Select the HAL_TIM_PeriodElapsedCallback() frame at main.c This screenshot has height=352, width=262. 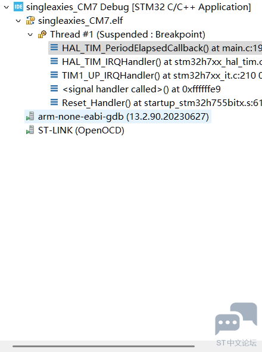pos(155,48)
